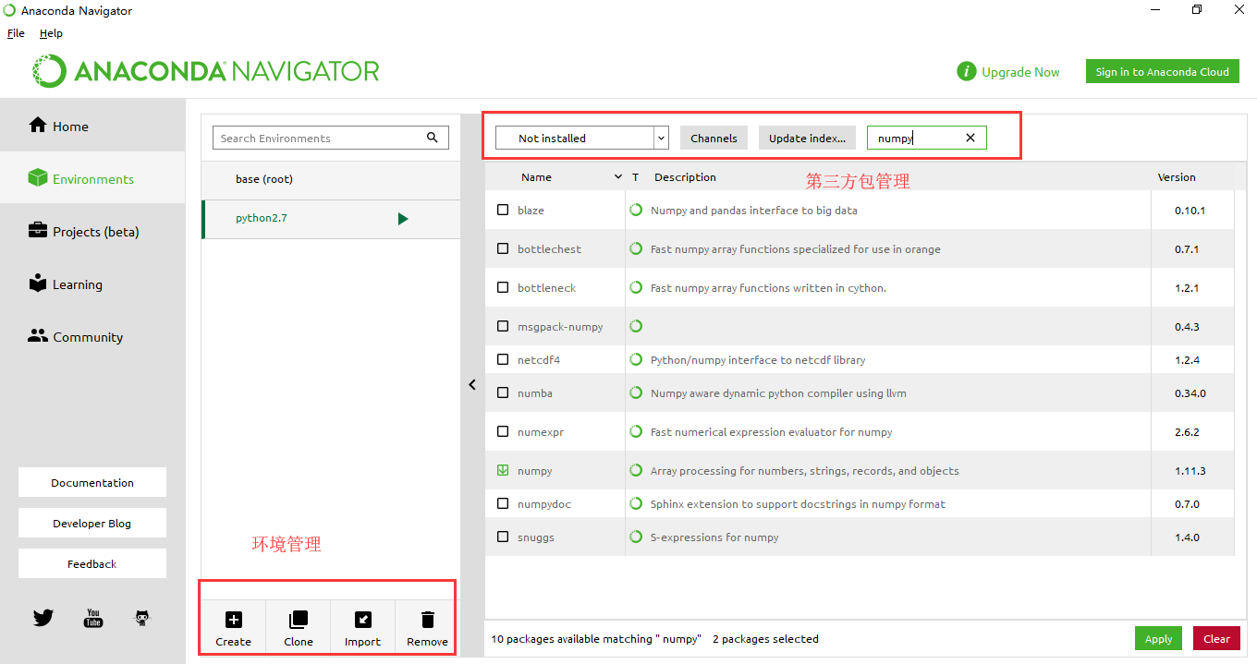Click the T column header
Image resolution: width=1257 pixels, height=664 pixels.
635,176
